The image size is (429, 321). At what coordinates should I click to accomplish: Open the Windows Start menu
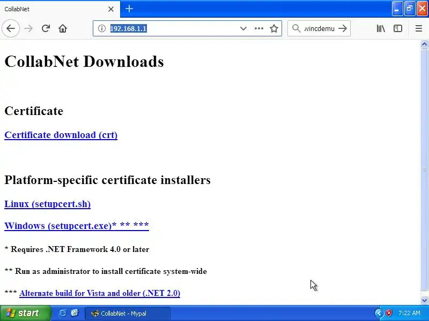25,313
